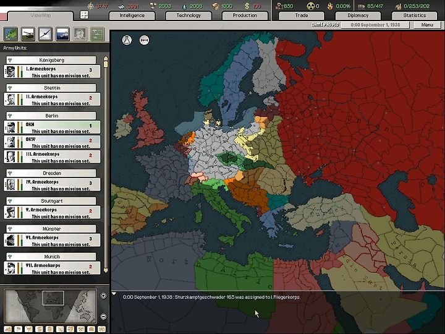The image size is (445, 334).
Task: Click the 0.00% dissent value
Action: (x=343, y=6)
